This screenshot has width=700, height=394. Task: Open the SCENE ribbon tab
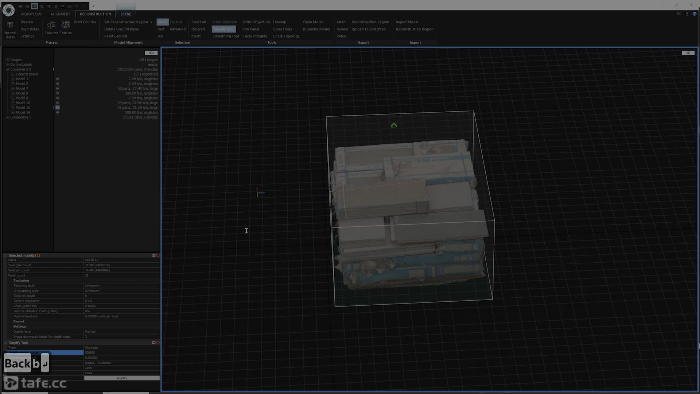[126, 14]
